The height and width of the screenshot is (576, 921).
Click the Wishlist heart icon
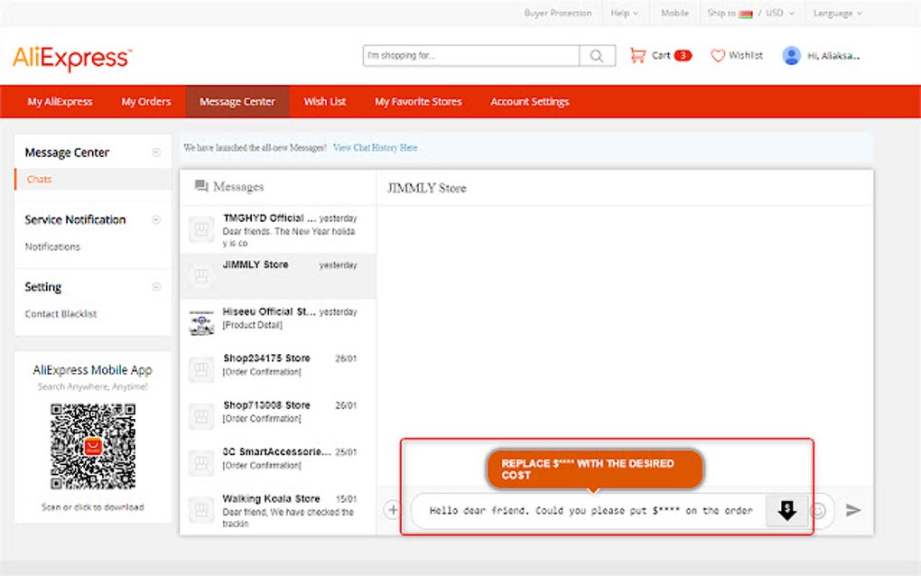tap(718, 55)
